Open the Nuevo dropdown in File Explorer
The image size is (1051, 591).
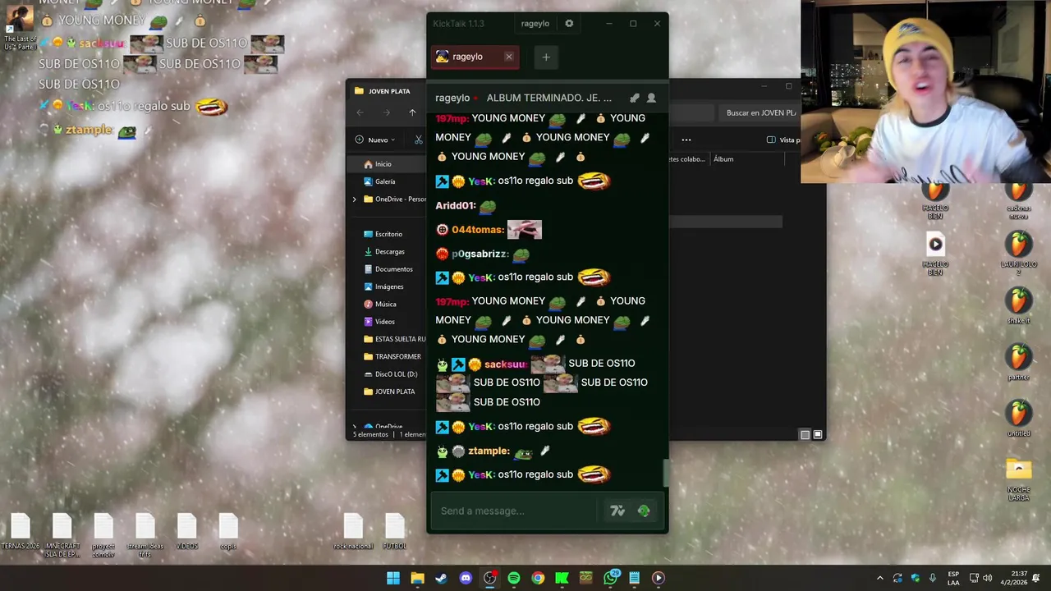[375, 140]
